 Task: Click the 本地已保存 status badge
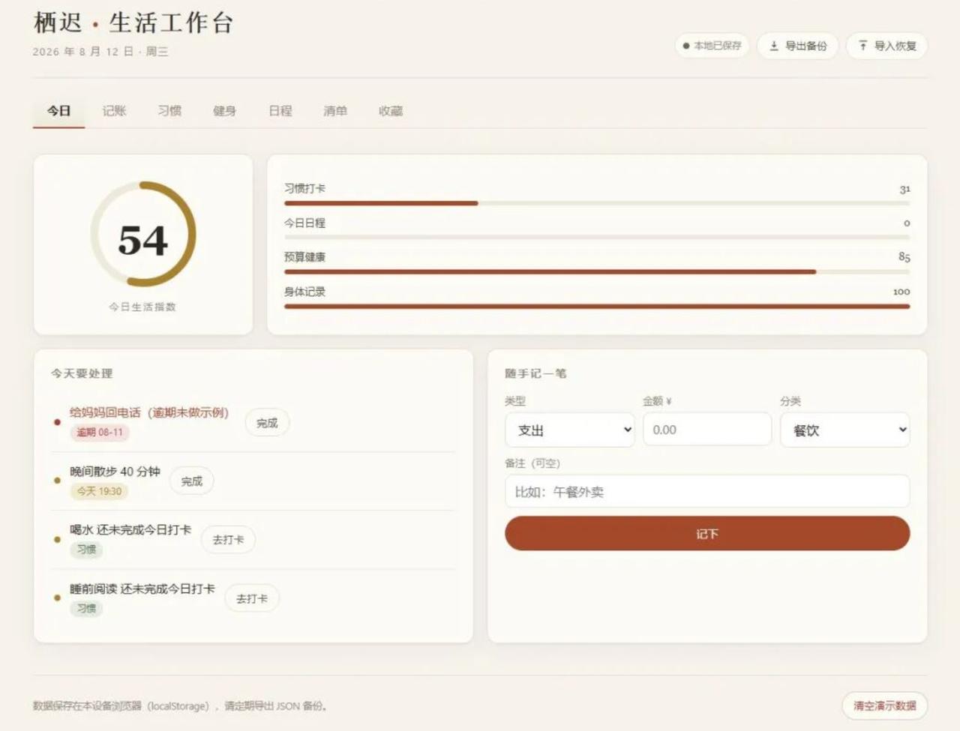coord(712,46)
